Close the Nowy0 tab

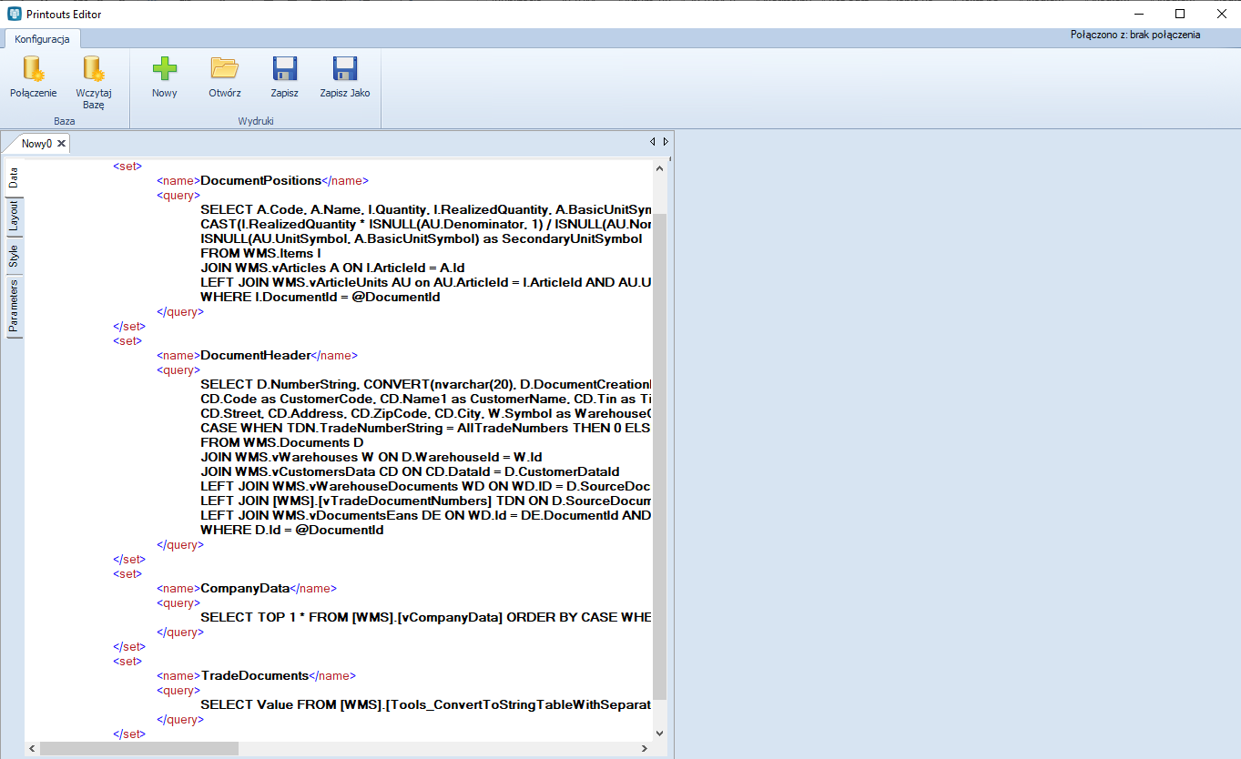[61, 144]
